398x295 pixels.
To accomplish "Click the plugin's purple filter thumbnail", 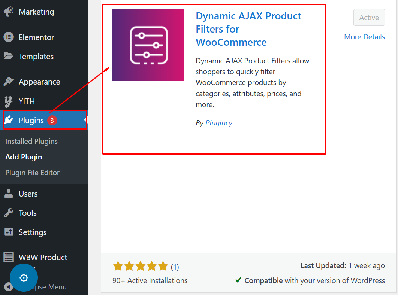I will coord(148,45).
